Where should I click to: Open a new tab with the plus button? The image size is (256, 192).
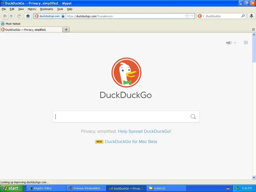[x=66, y=29]
